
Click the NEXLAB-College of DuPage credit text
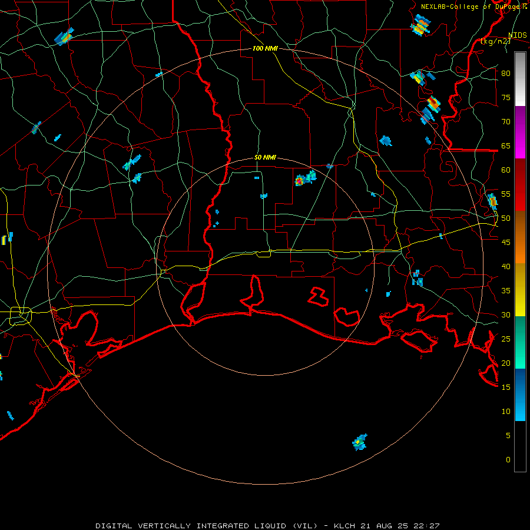[473, 6]
